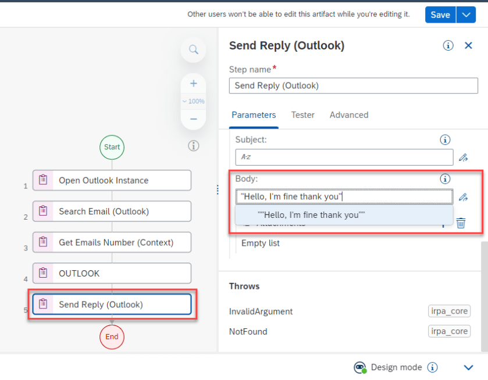Screen dimensions: 488x380
Task: Click inside the Step name input field
Action: (353, 85)
